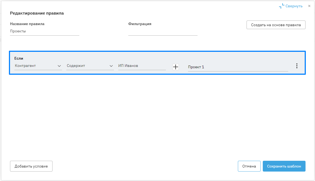Click the plus icon after ИП Иванов
315x181 pixels.
[176, 67]
